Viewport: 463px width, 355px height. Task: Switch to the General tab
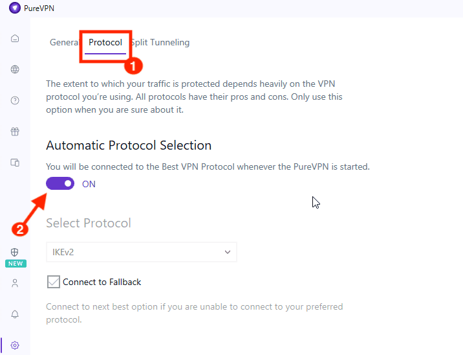pyautogui.click(x=63, y=43)
